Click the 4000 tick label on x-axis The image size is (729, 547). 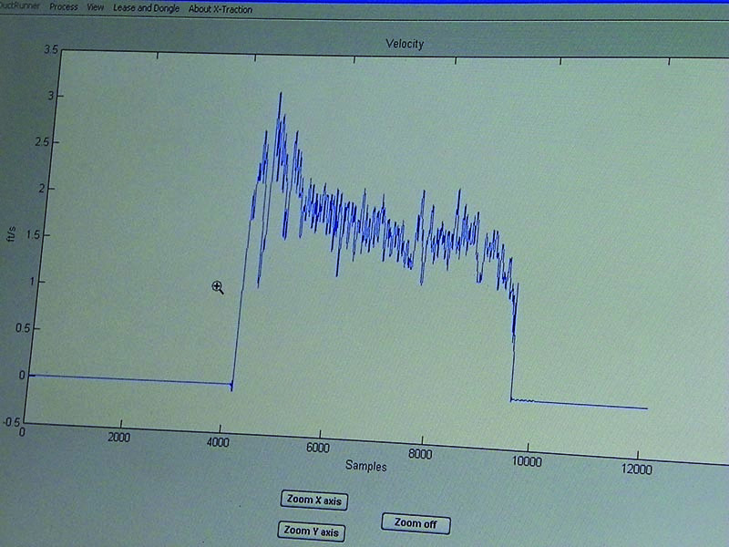point(219,443)
